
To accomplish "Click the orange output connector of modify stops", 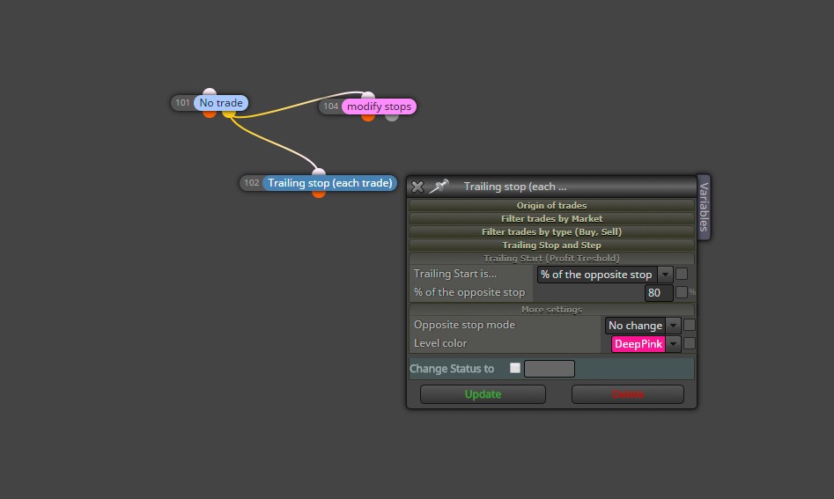I will point(368,117).
